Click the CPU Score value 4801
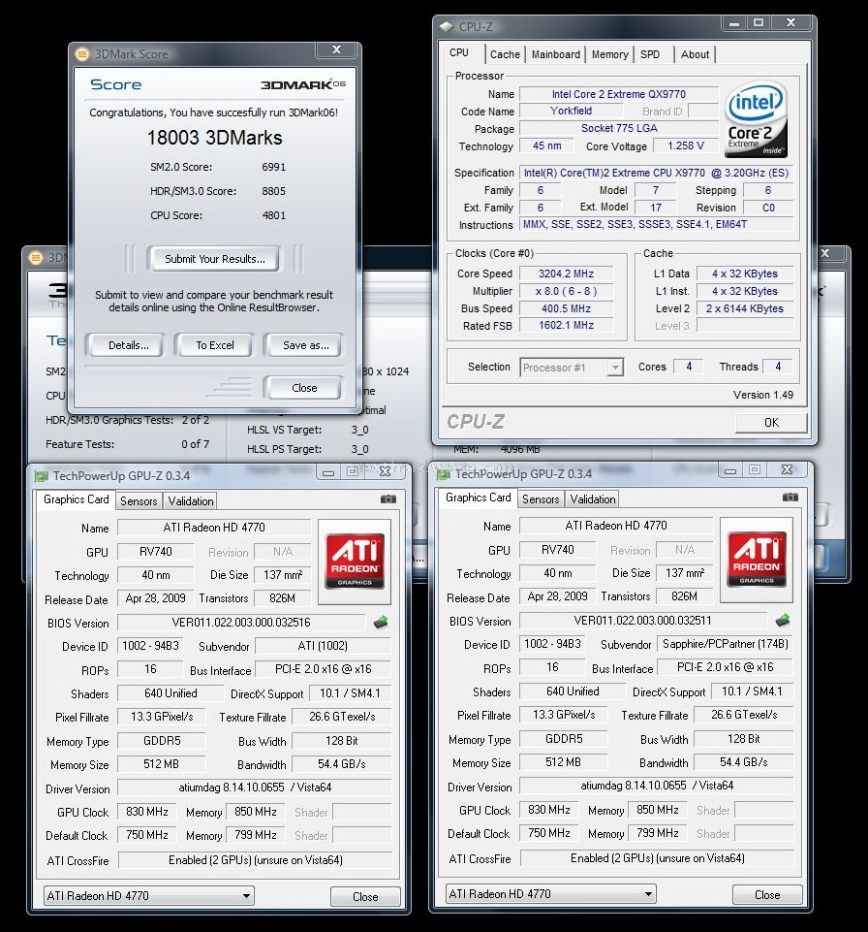Screen dimensions: 868x932 pos(274,215)
